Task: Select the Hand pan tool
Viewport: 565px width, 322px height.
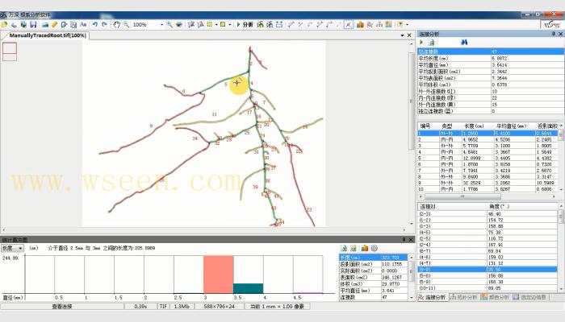Action: coord(116,25)
